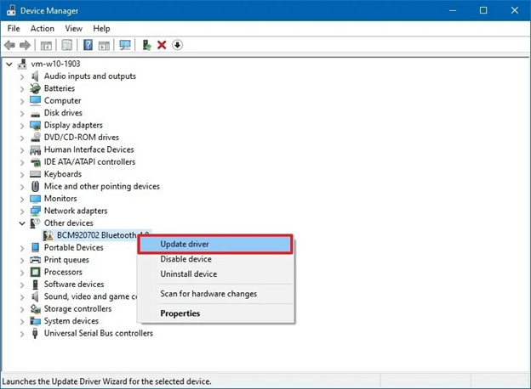Viewport: 531px width, 389px height.
Task: Select the Other devices tree label
Action: [68, 223]
